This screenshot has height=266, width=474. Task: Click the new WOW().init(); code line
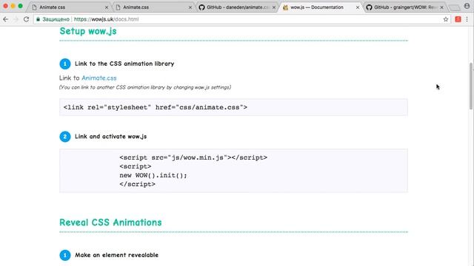(153, 175)
